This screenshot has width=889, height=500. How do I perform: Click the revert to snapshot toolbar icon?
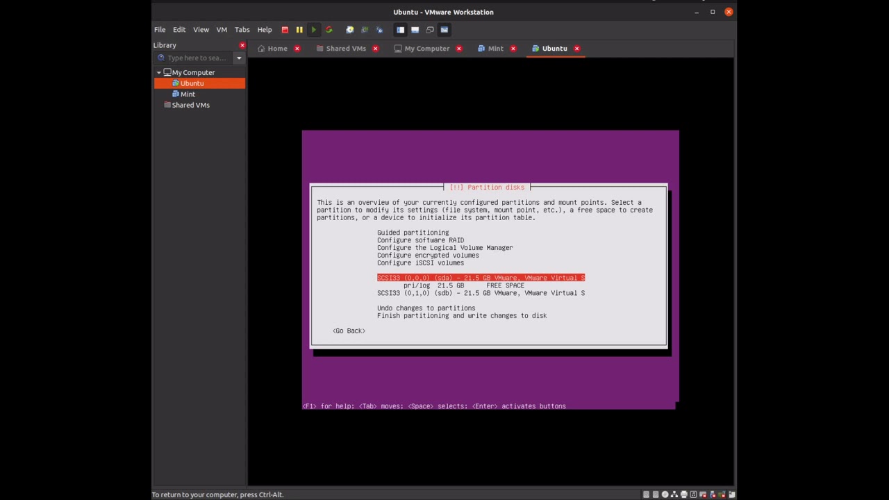click(365, 30)
